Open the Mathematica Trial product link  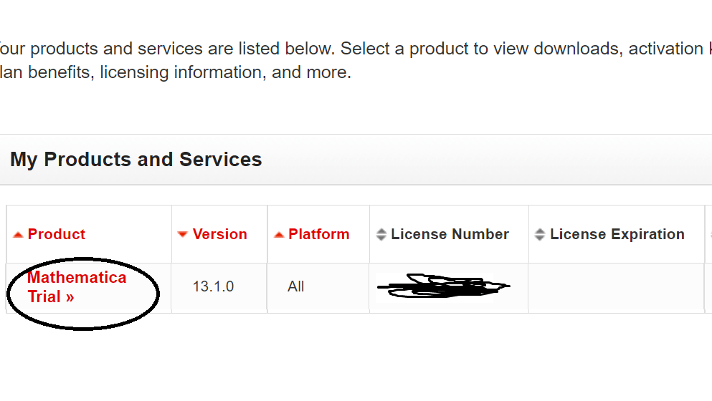click(76, 278)
